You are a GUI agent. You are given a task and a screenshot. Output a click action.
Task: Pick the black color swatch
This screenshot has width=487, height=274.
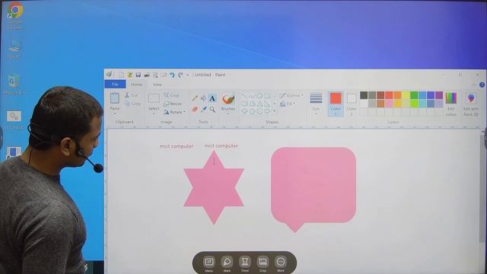tap(364, 95)
